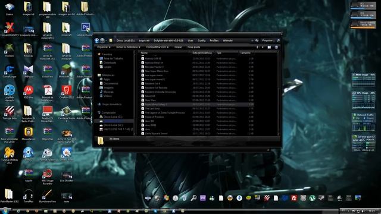Click the Nova pasta button
This screenshot has width=381, height=214.
[193, 47]
